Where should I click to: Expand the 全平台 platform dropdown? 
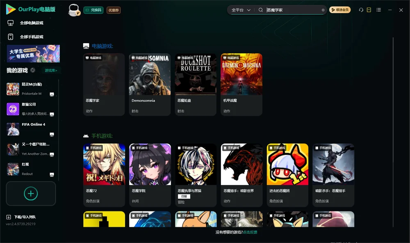(x=241, y=10)
